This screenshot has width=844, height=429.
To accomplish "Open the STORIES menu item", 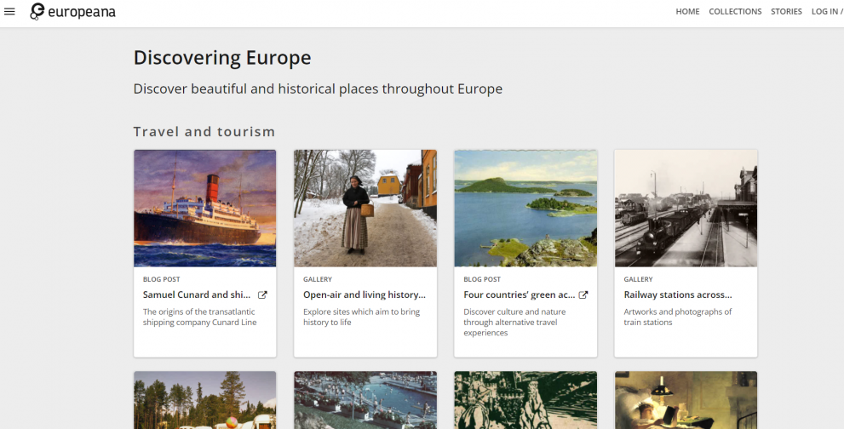I will [x=786, y=11].
